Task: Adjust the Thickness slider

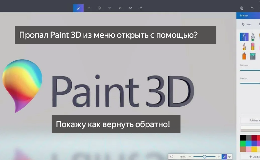Action: click(x=250, y=70)
